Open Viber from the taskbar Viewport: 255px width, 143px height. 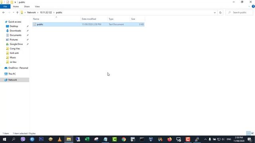23,139
